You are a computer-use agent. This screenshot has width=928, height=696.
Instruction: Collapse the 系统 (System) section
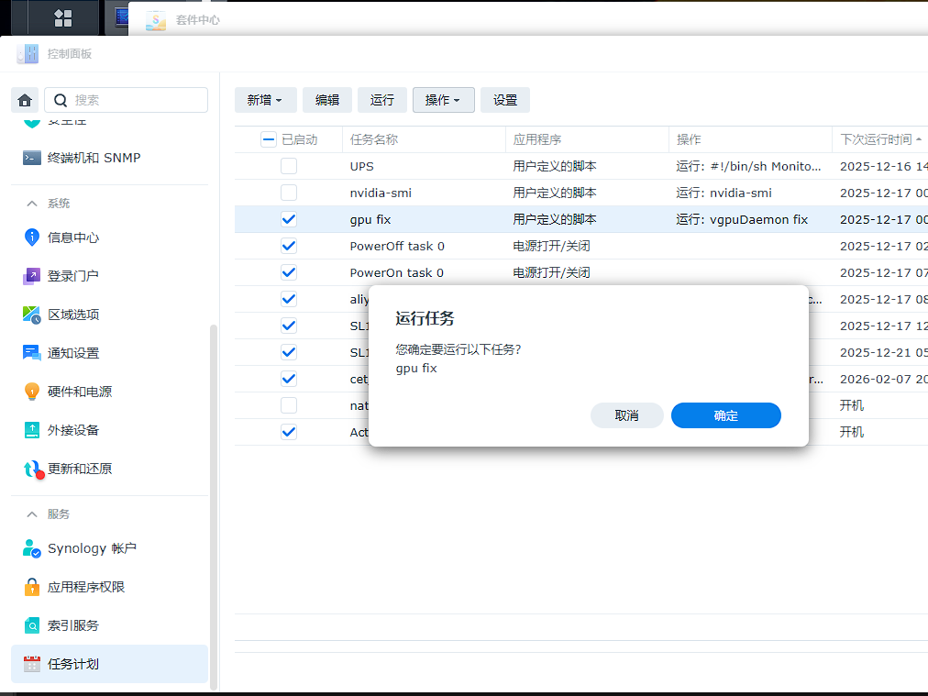[32, 204]
